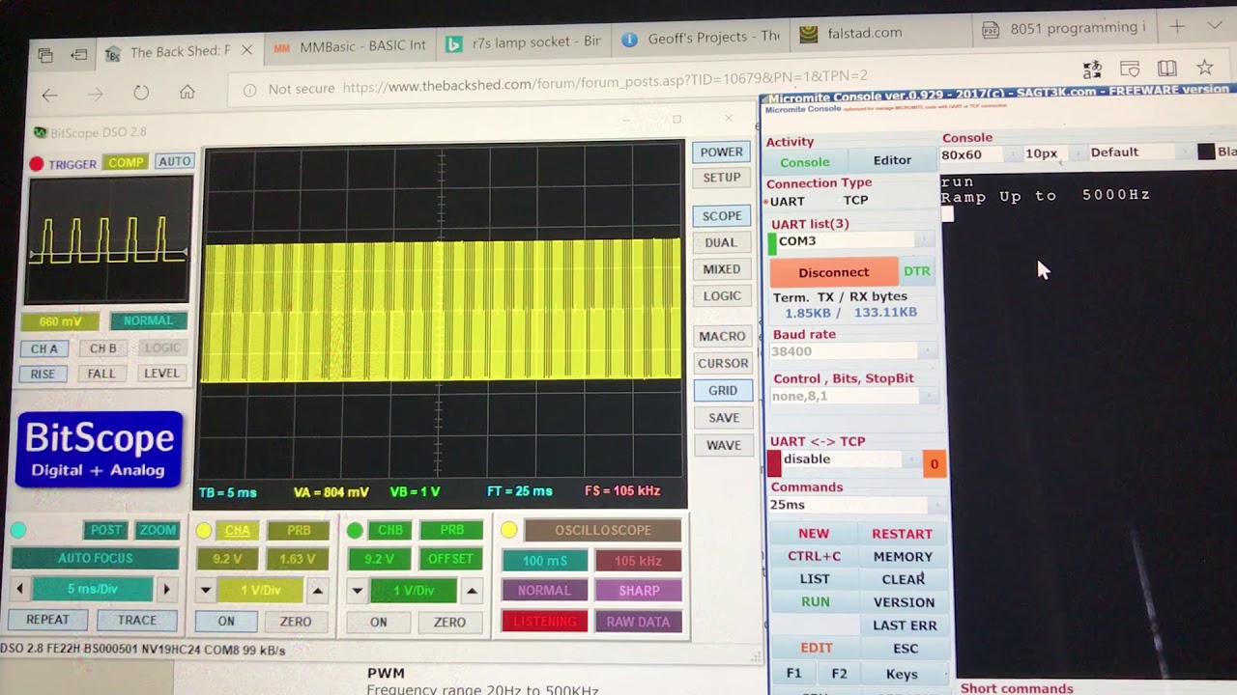Click BitScope SETUP button
This screenshot has width=1237, height=695.
coord(722,178)
